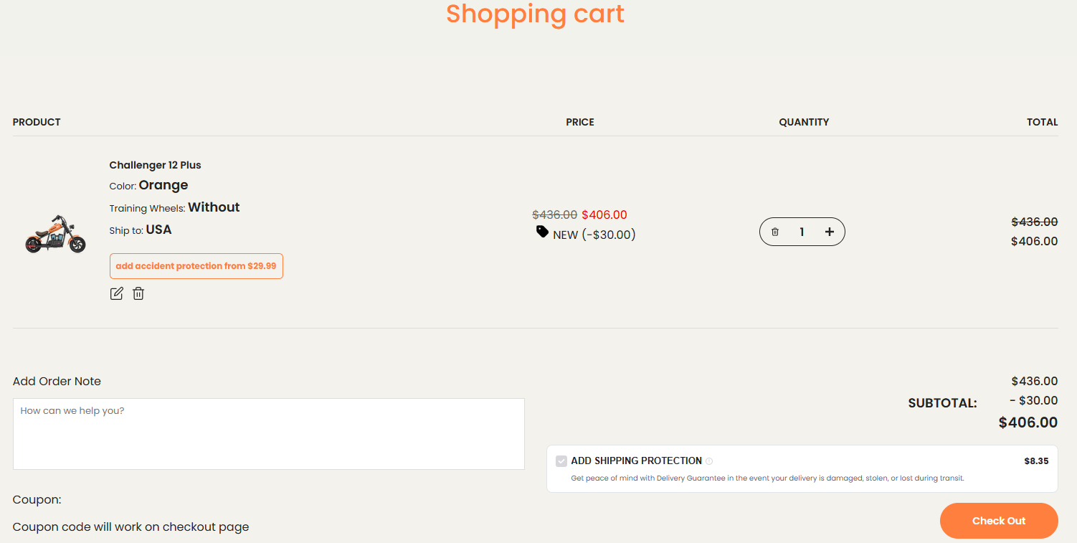Click the Shopping cart page heading
The width and height of the screenshot is (1077, 543).
[x=535, y=14]
